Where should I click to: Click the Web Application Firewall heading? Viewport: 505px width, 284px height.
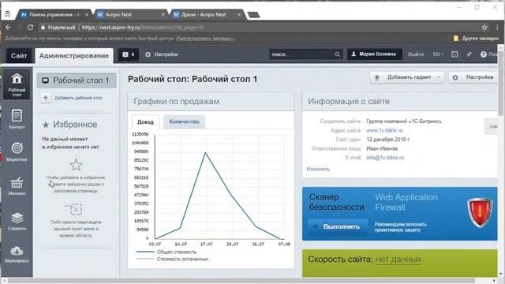pyautogui.click(x=406, y=202)
